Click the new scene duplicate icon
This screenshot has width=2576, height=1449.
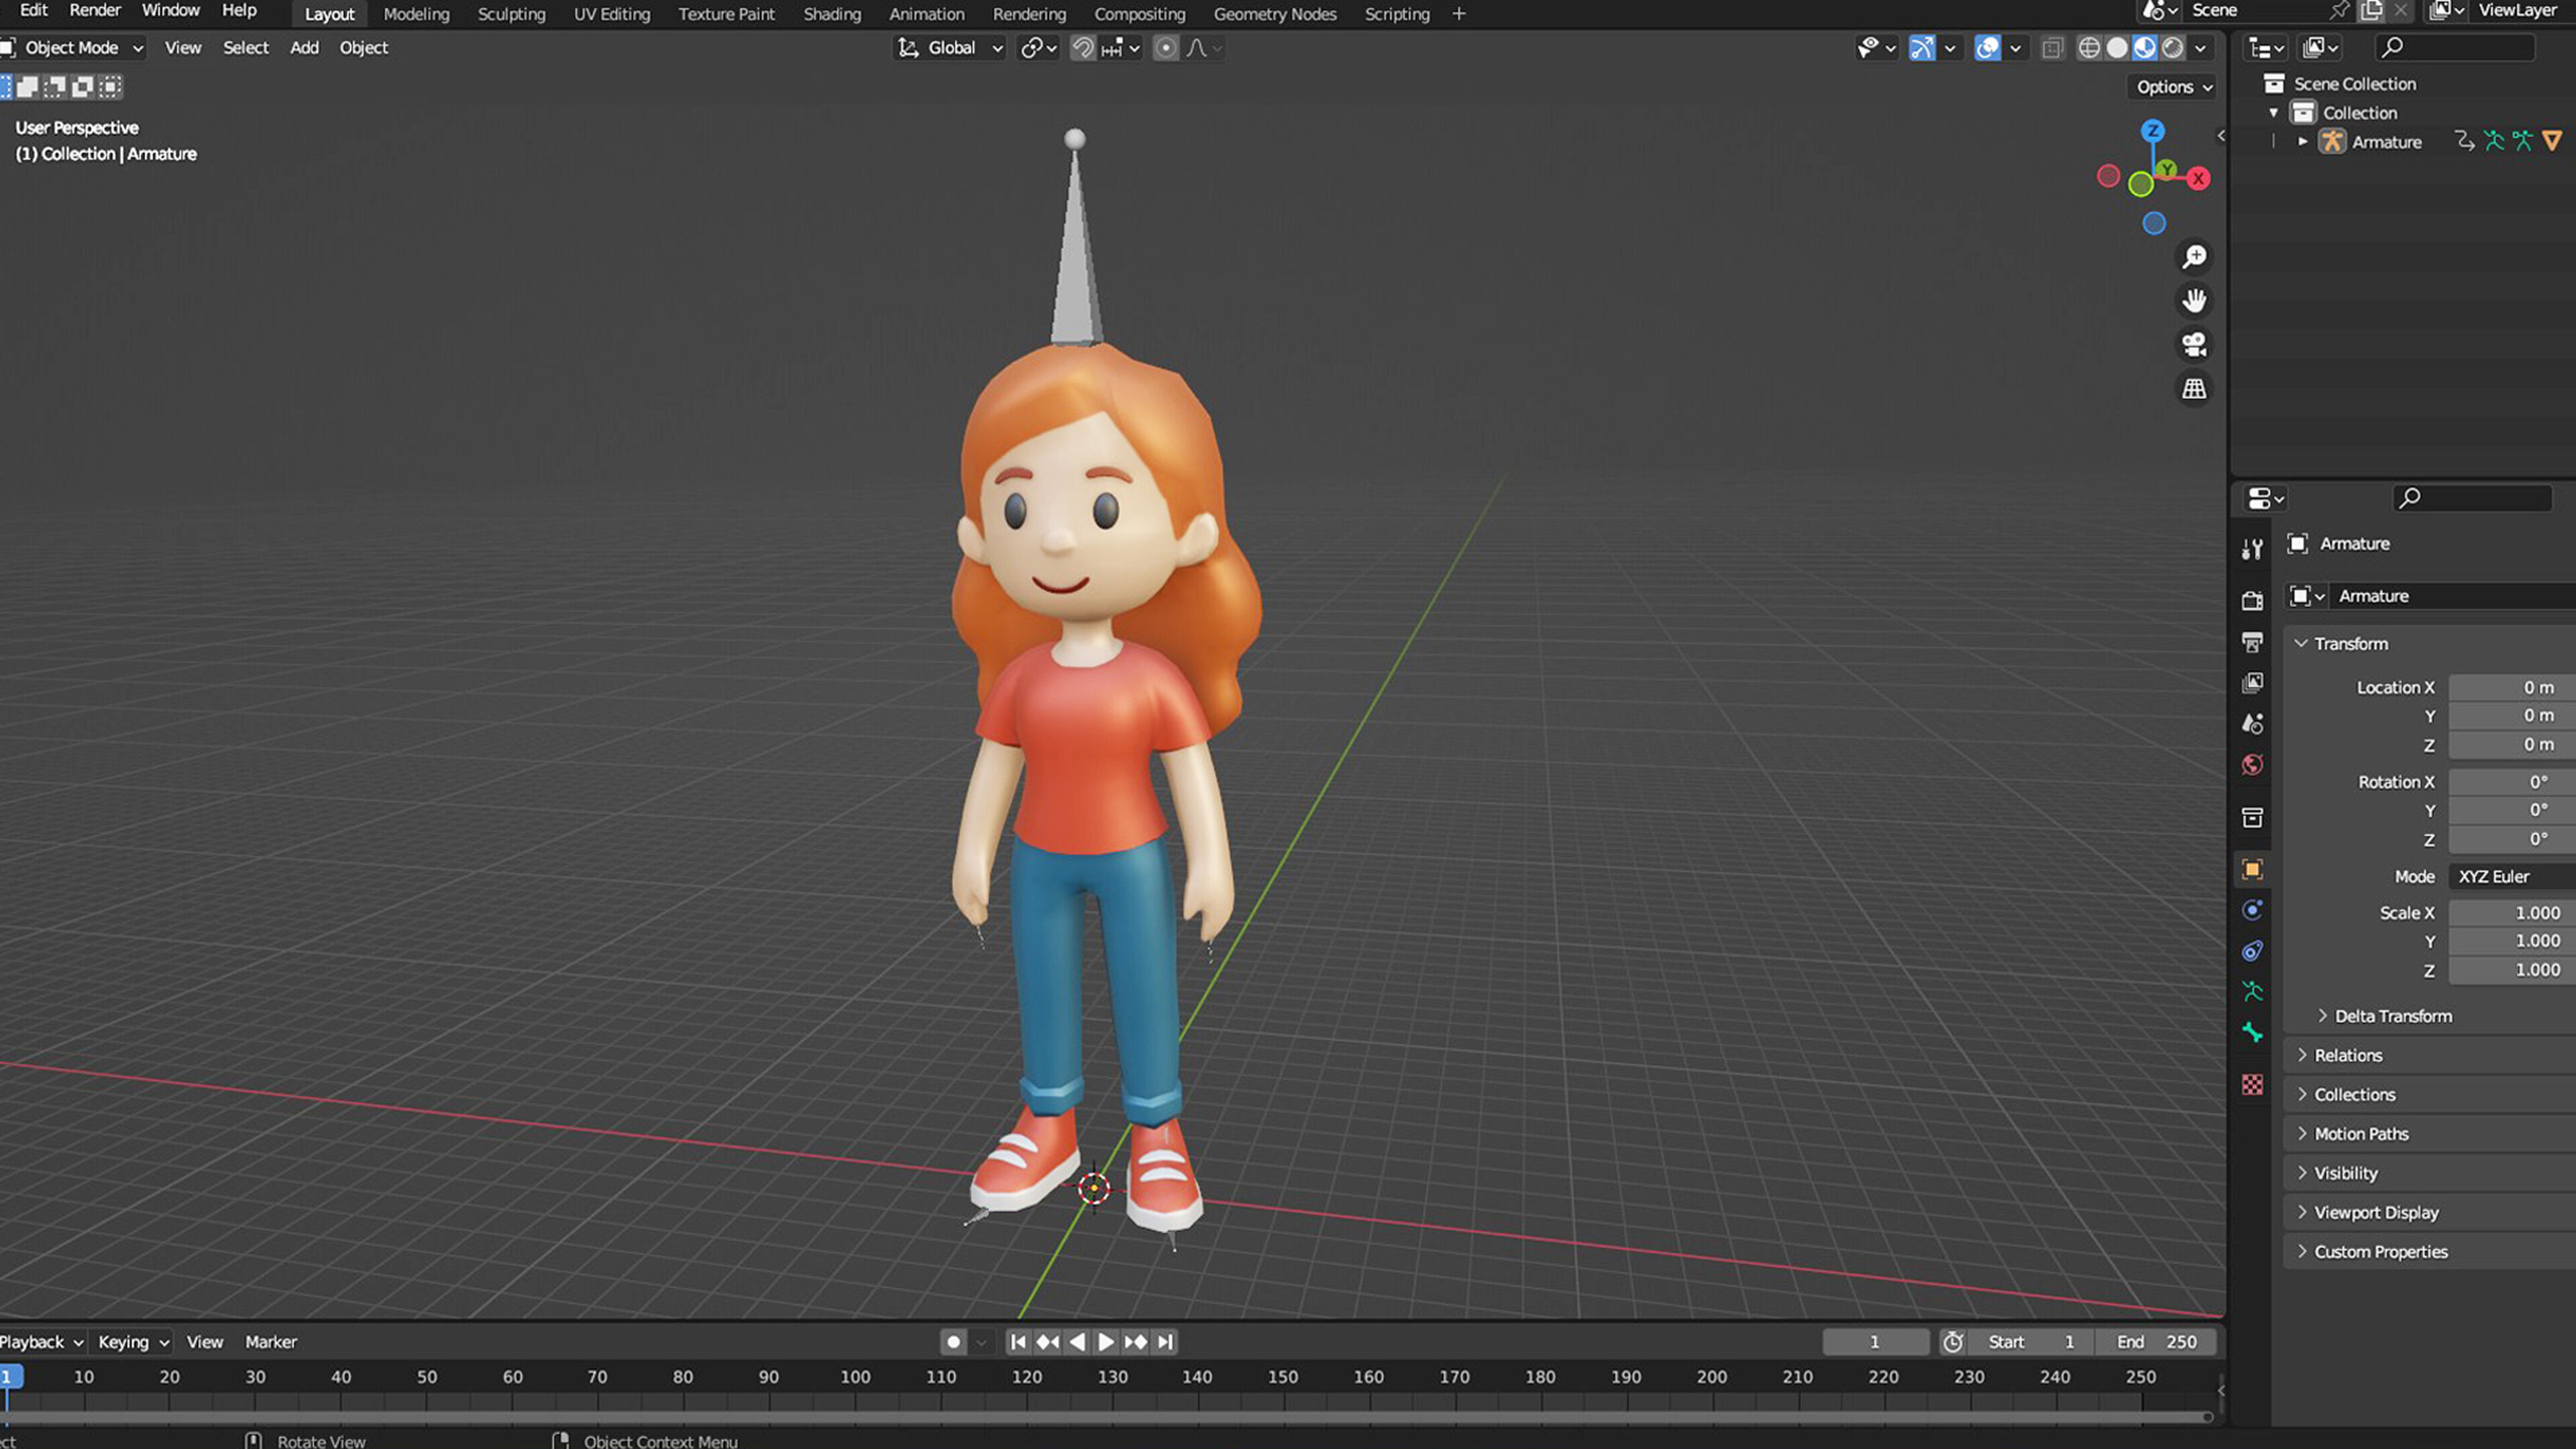(2372, 11)
